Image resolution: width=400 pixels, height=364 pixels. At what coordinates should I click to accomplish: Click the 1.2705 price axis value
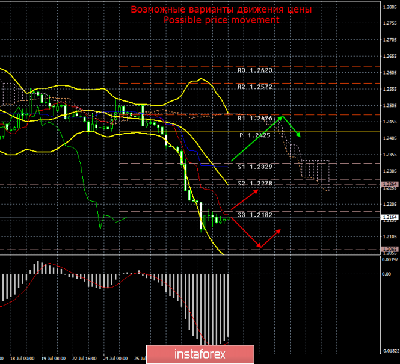pos(390,40)
